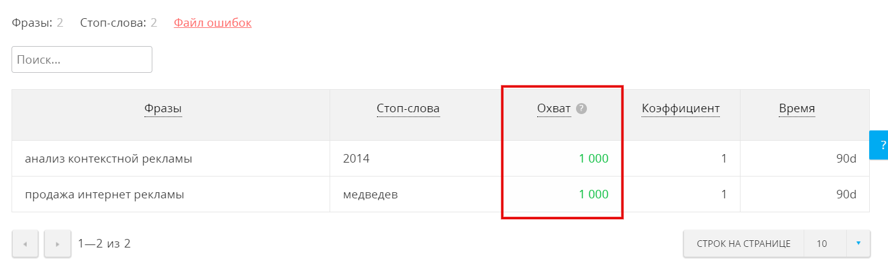Select the phrase продажа интернет рекламы
This screenshot has height=276, width=888.
point(104,195)
